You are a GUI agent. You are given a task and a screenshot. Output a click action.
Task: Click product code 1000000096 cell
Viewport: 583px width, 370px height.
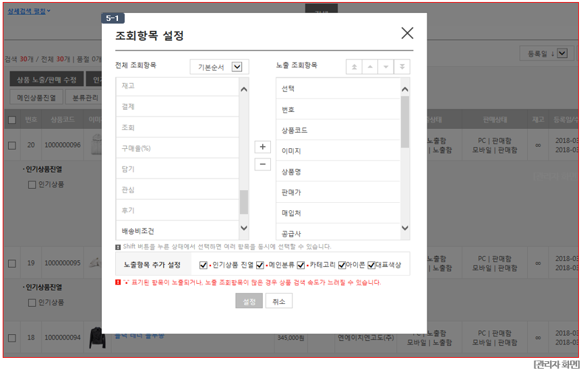coord(63,145)
